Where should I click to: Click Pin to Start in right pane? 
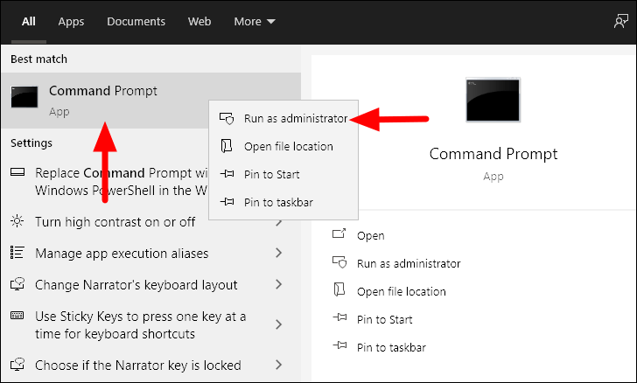coord(385,320)
